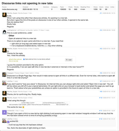119x131 pixels.
Task: Open topic number 156355
Action: [63, 9]
